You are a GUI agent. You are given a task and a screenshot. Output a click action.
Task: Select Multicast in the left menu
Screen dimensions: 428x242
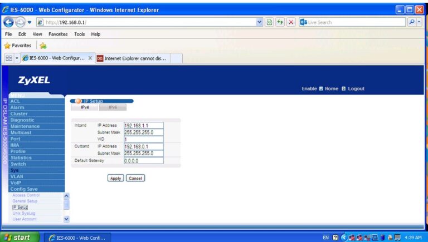[x=37, y=132]
